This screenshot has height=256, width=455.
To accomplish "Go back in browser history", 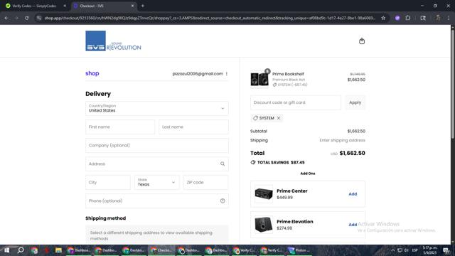I will 6,18.
